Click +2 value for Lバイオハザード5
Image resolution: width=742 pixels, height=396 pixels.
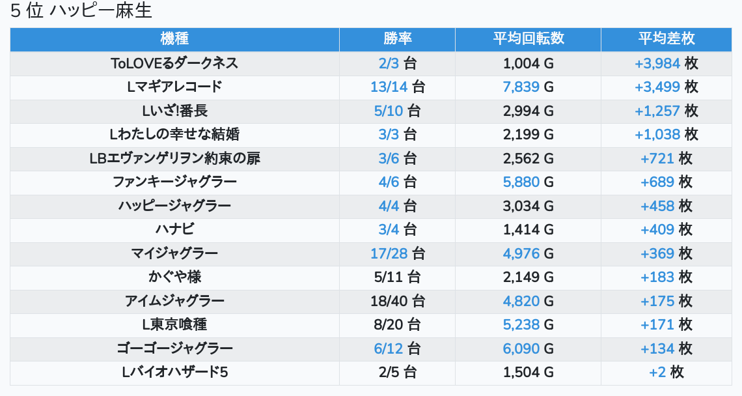tap(657, 373)
